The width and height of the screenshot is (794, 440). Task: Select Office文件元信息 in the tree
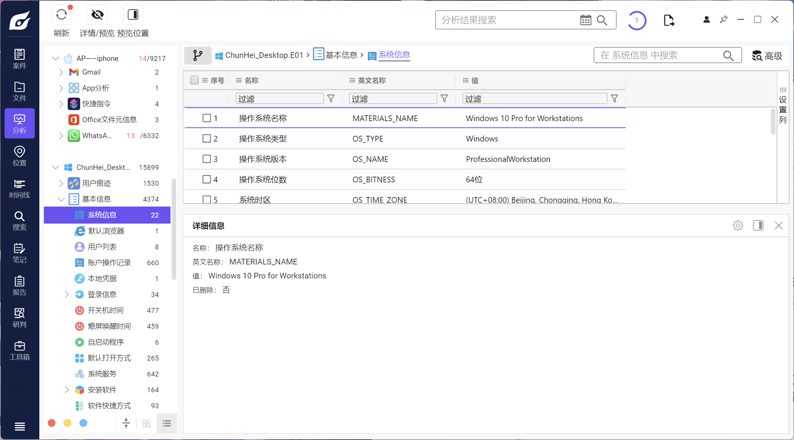click(107, 120)
